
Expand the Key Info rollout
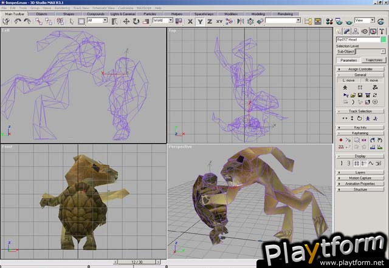point(360,127)
